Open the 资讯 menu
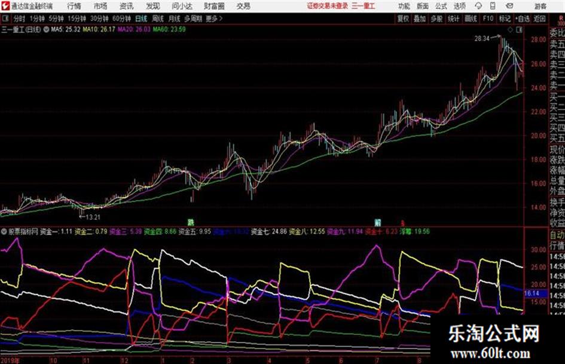Image resolution: width=565 pixels, height=364 pixels. click(127, 6)
